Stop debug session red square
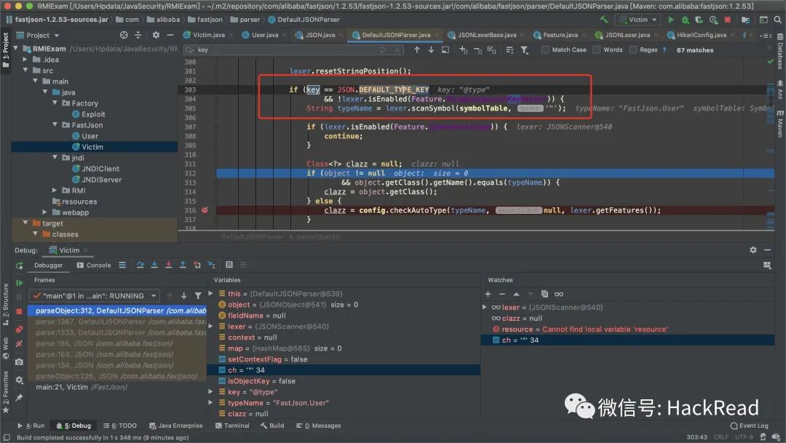The image size is (786, 443). (x=19, y=312)
